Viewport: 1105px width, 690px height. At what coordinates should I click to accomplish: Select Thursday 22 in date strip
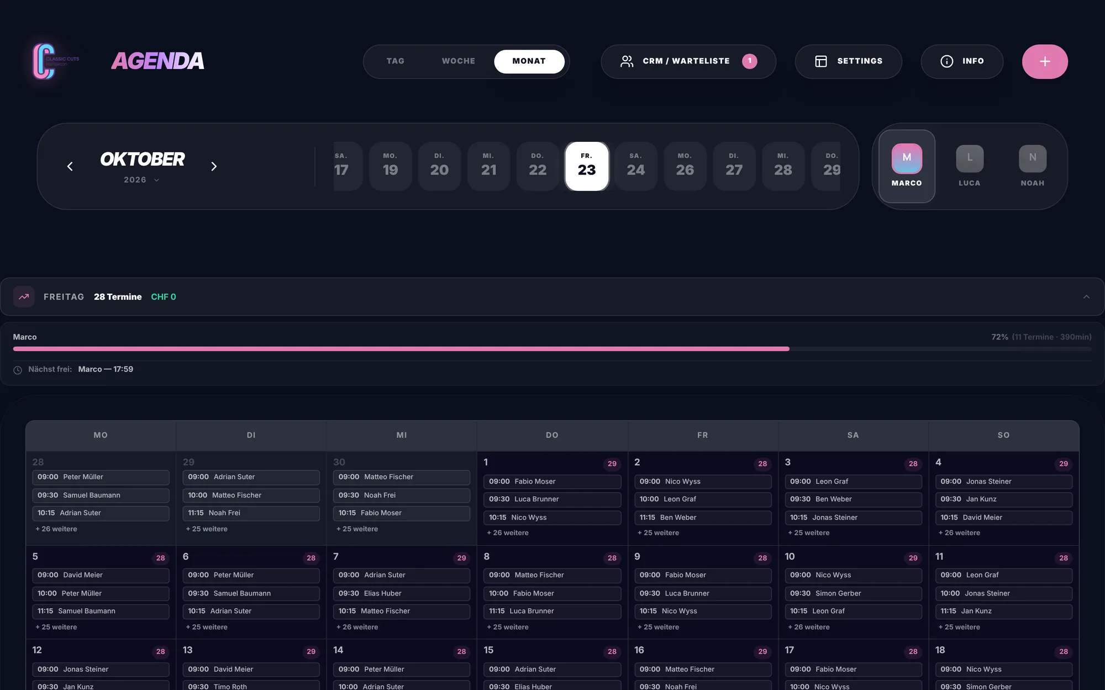[538, 166]
